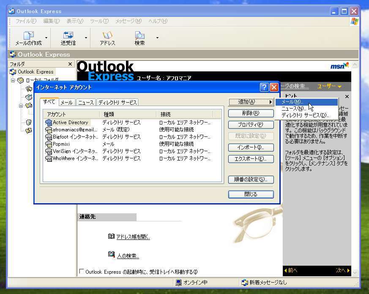Click the new messages icon in the status bar
369x294 pixels.
(245, 283)
